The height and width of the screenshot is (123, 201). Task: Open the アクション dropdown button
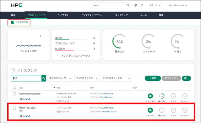[171, 78]
